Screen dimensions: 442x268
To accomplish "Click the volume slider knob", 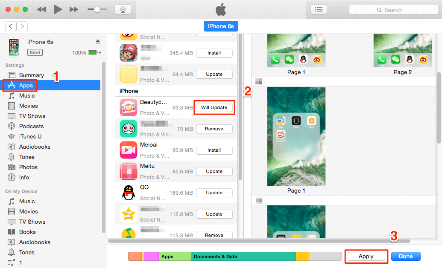I will point(97,9).
